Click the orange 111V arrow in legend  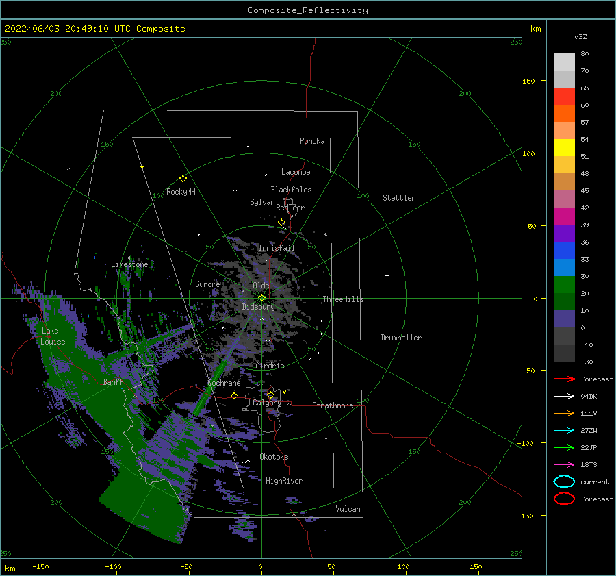[x=564, y=413]
